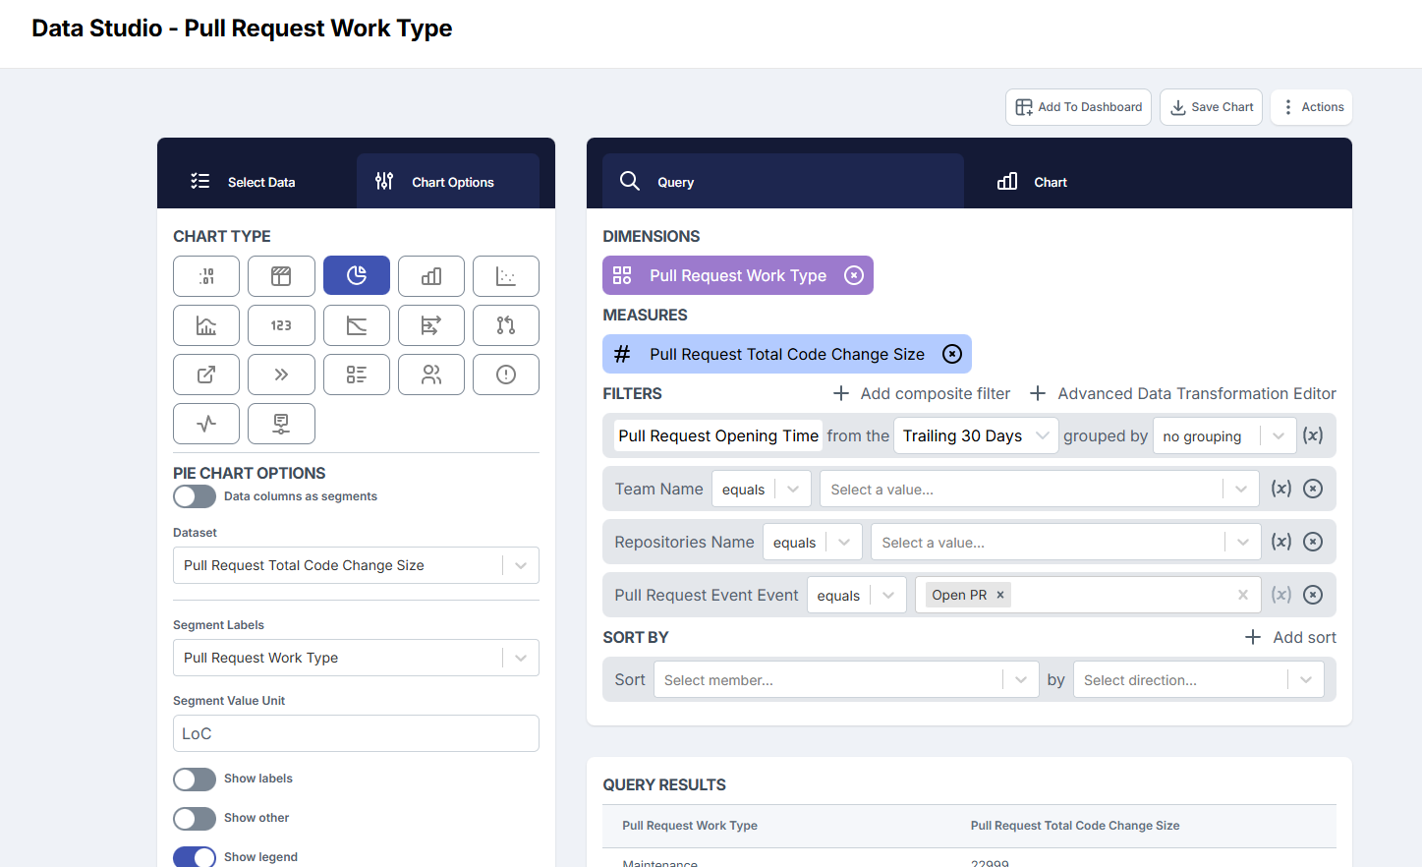Select the binary decimal numbers chart type
The width and height of the screenshot is (1422, 867).
pyautogui.click(x=206, y=276)
